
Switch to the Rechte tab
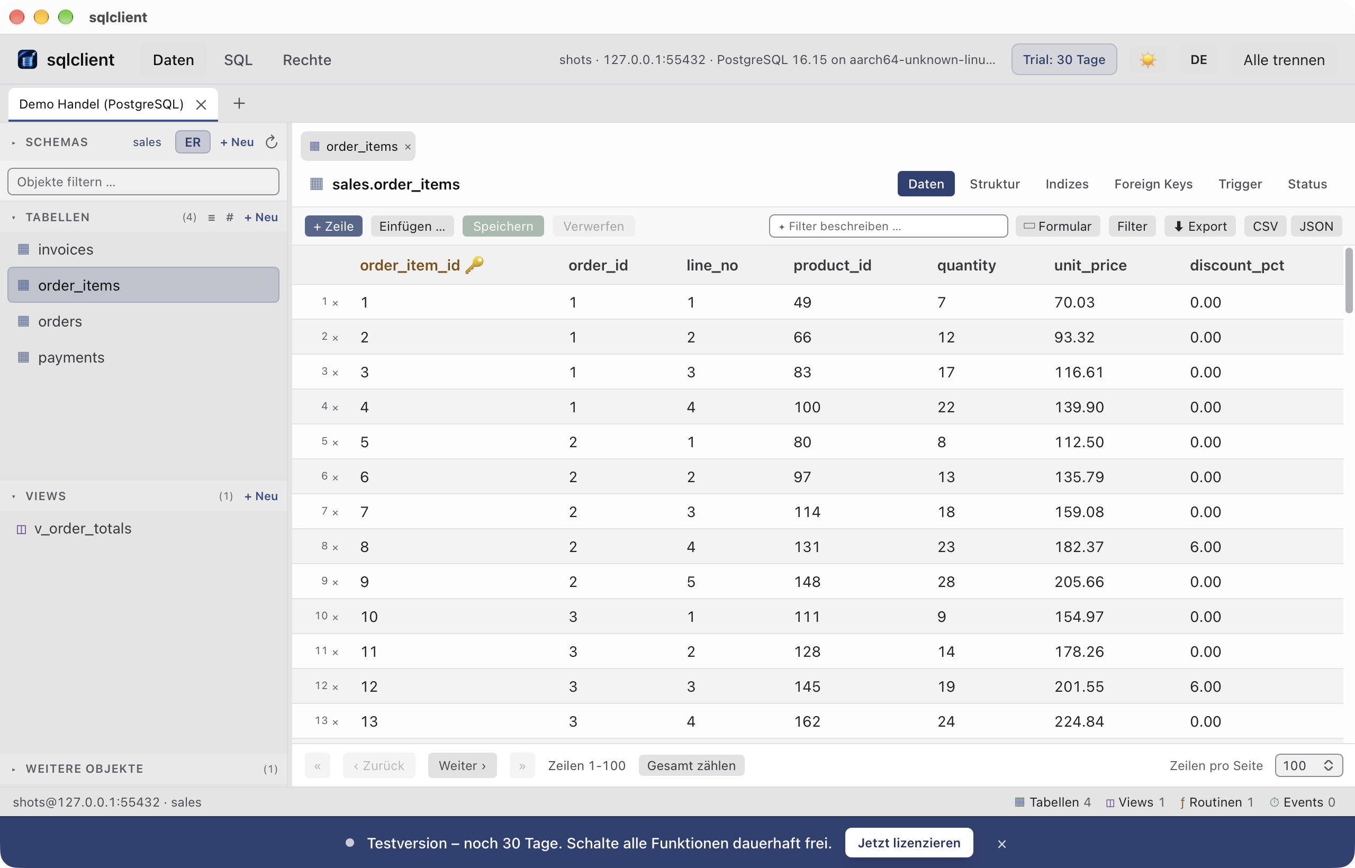click(306, 60)
